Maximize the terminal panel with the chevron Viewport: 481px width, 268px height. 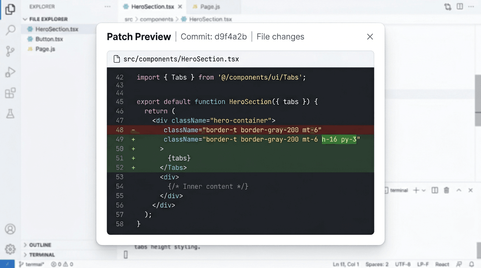pos(459,190)
